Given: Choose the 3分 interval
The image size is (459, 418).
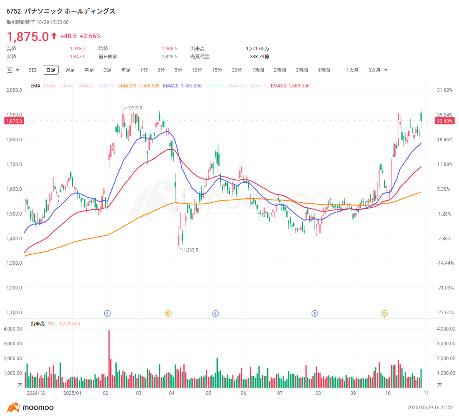Looking at the screenshot, I should pyautogui.click(x=161, y=70).
